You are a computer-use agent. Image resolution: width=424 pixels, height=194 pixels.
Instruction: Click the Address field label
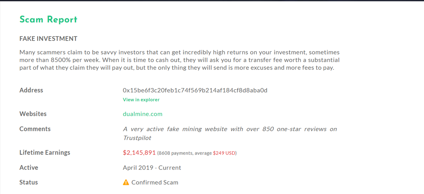point(31,90)
